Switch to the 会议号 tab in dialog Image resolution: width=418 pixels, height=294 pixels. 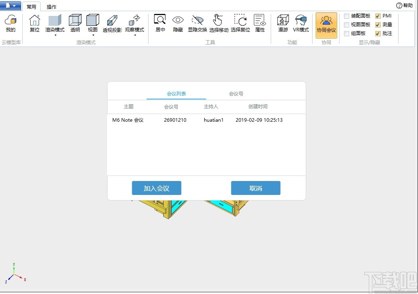(236, 93)
